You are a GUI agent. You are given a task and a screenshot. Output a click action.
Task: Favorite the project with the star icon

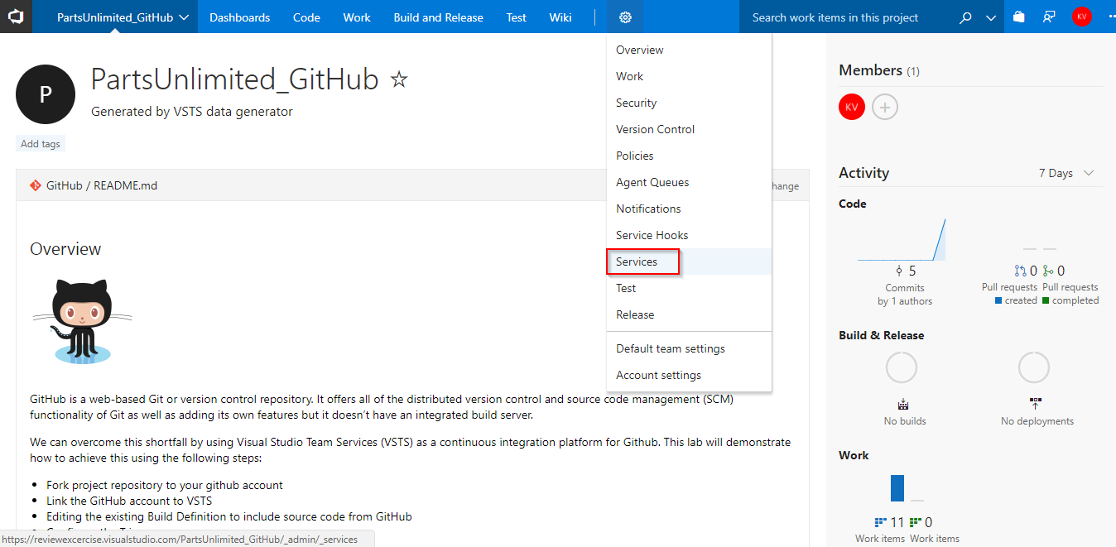click(x=399, y=79)
